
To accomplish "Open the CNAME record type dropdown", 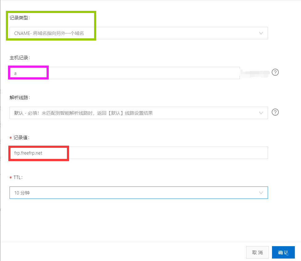I will point(138,33).
